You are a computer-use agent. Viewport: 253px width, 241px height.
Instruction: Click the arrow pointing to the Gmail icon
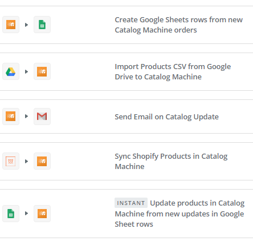coord(26,116)
